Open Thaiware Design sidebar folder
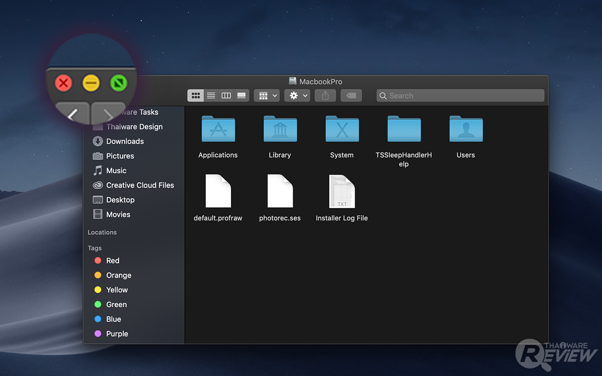602x376 pixels. (x=134, y=127)
